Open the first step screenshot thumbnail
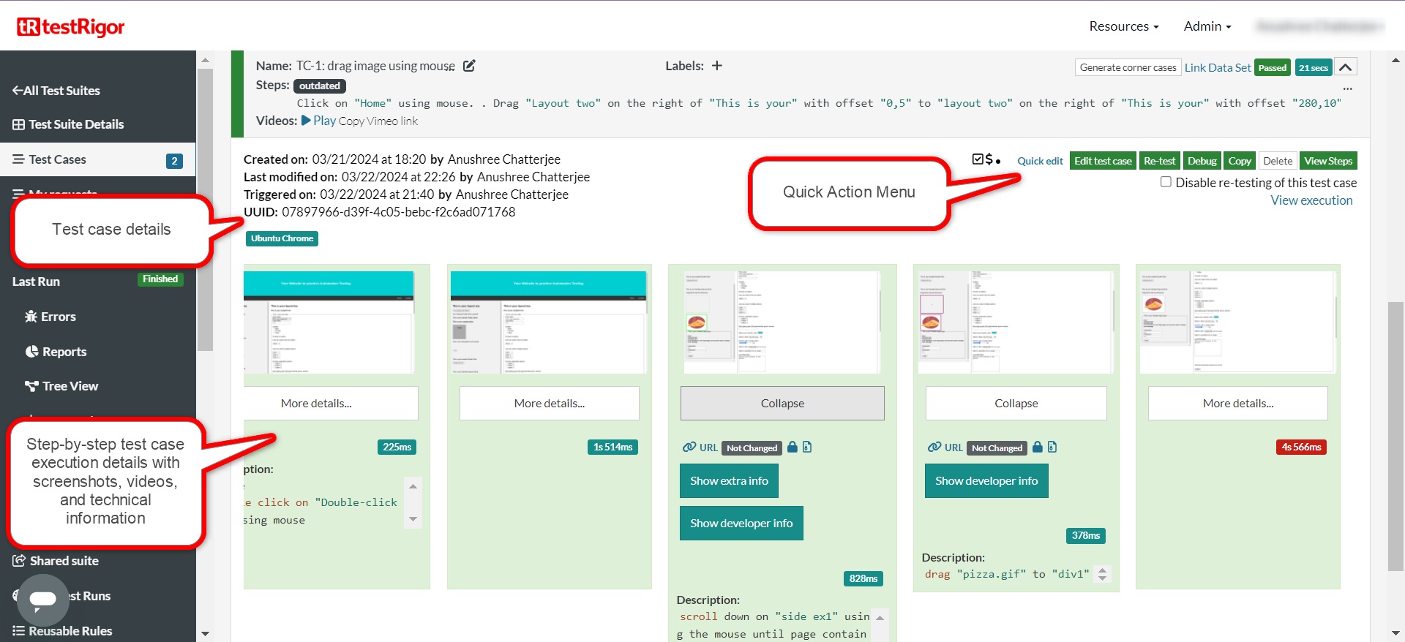 (329, 322)
